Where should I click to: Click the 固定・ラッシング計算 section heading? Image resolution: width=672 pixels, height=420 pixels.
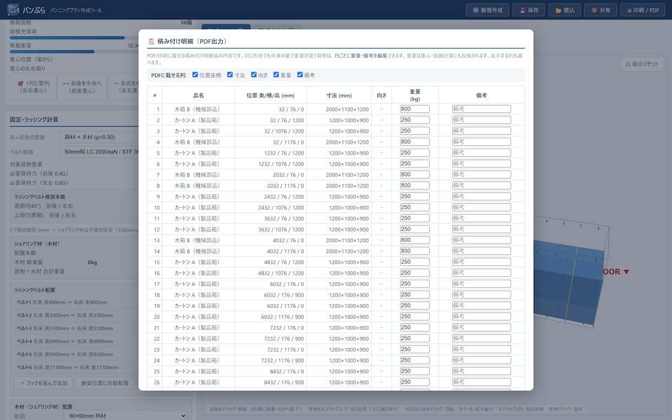[34, 119]
